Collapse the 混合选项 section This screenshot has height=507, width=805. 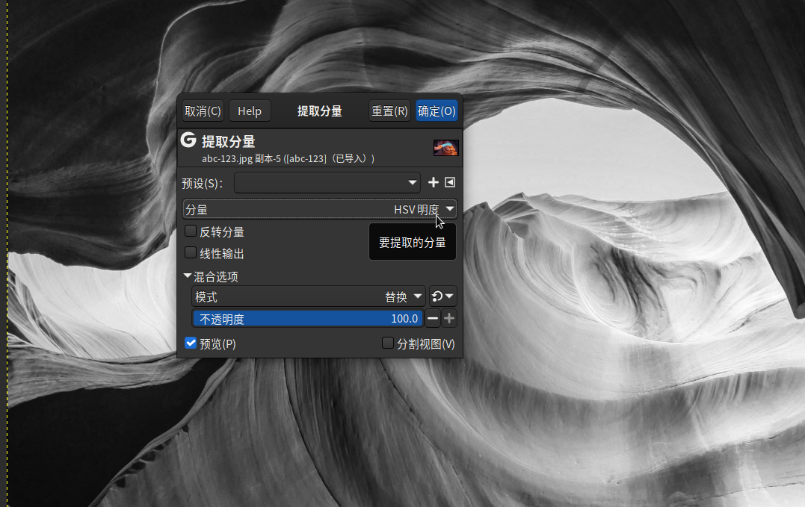[x=187, y=276]
